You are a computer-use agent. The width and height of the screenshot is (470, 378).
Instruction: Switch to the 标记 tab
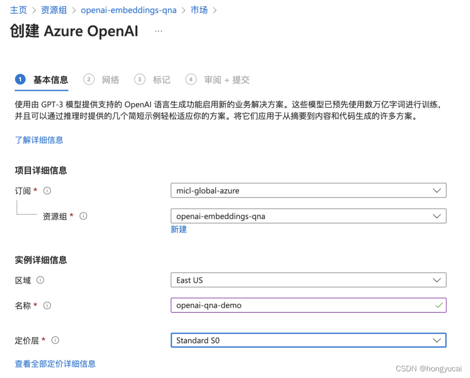pos(162,79)
